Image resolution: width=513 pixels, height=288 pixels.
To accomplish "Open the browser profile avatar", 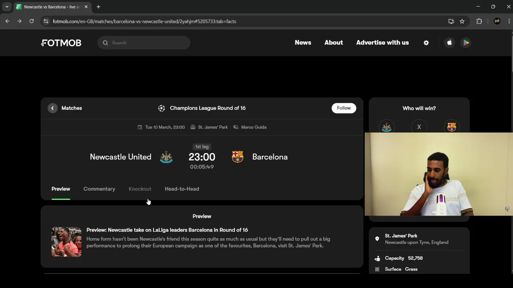I will (x=497, y=21).
